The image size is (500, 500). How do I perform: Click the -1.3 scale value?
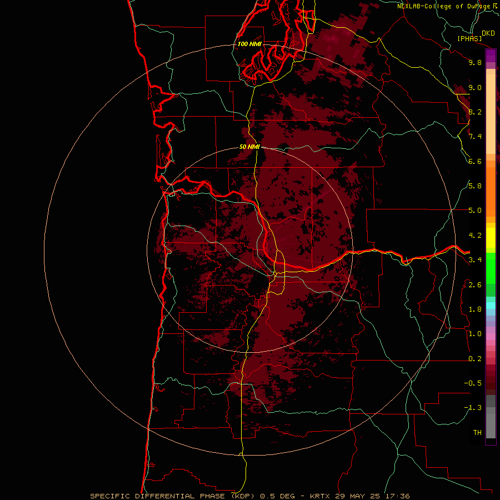pos(473,408)
